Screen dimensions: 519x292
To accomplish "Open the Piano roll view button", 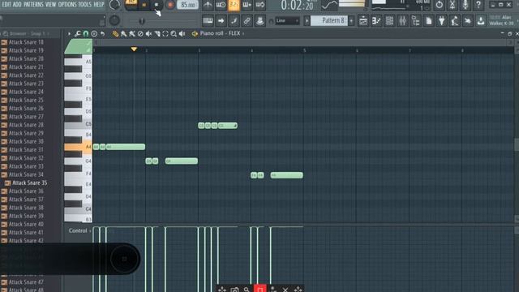I will coord(376,21).
